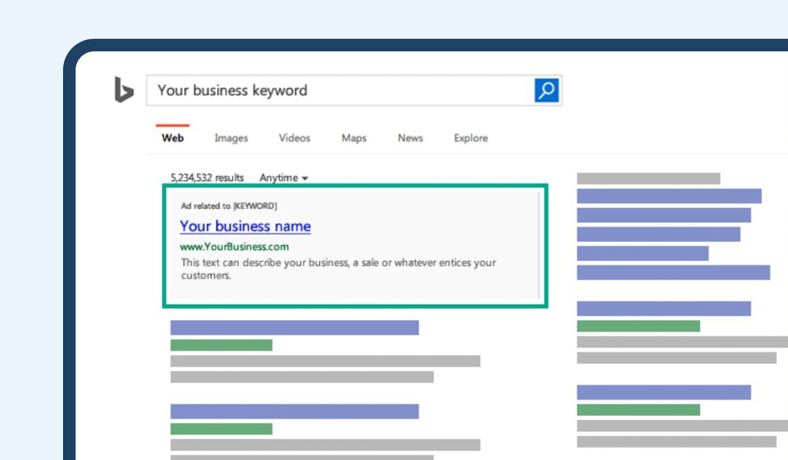This screenshot has height=460, width=788.
Task: Click the ad description text about your business
Action: tap(338, 269)
